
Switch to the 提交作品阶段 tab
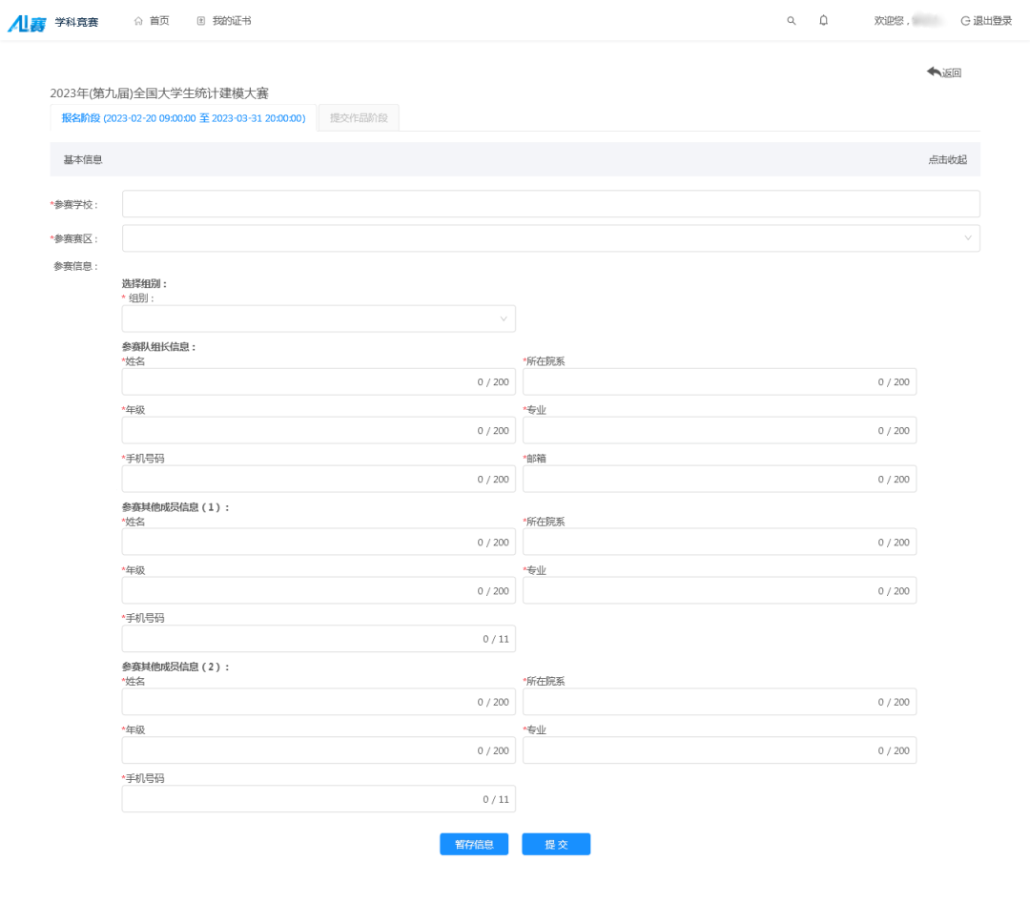(x=359, y=118)
